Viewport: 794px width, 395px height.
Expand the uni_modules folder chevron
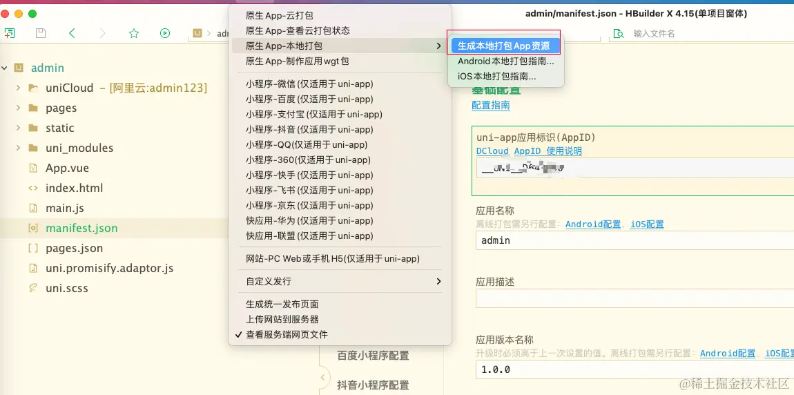click(x=18, y=148)
